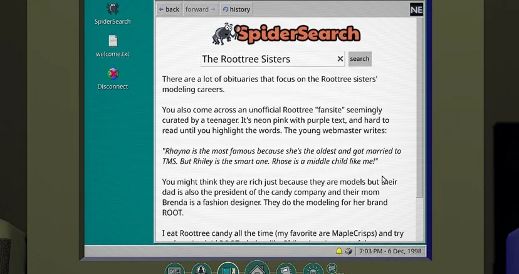The height and width of the screenshot is (274, 519).
Task: Click the forward navigation button
Action: point(200,9)
